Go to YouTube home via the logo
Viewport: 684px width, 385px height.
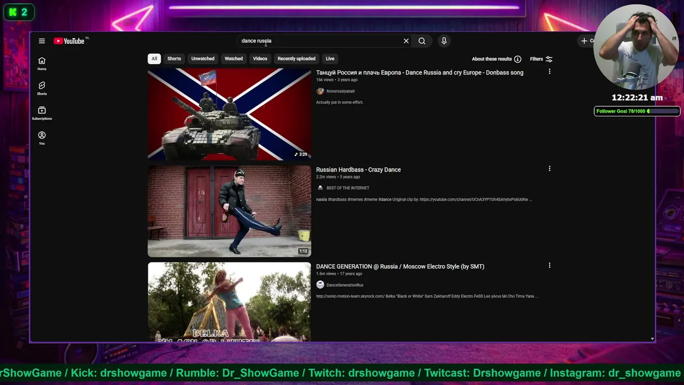pyautogui.click(x=70, y=41)
